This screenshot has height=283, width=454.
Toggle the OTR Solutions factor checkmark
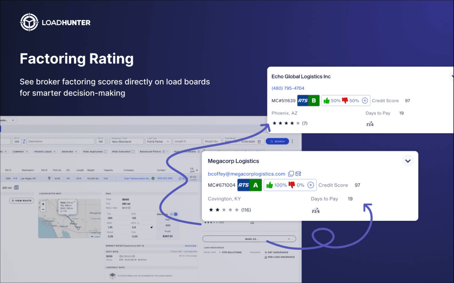220,252
